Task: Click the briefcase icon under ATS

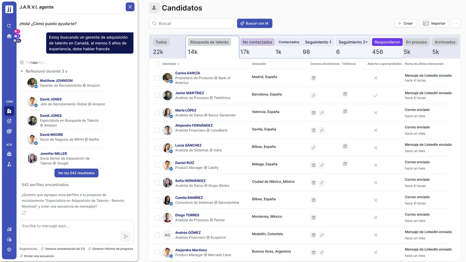Action: [9, 154]
